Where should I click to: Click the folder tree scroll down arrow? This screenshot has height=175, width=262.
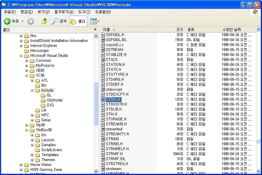pyautogui.click(x=96, y=171)
